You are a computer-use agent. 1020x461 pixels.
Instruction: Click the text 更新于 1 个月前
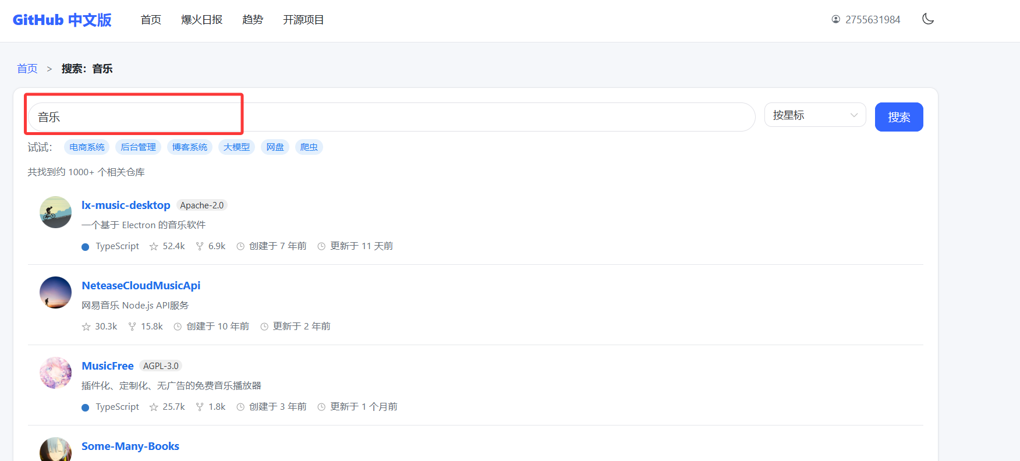pos(364,407)
